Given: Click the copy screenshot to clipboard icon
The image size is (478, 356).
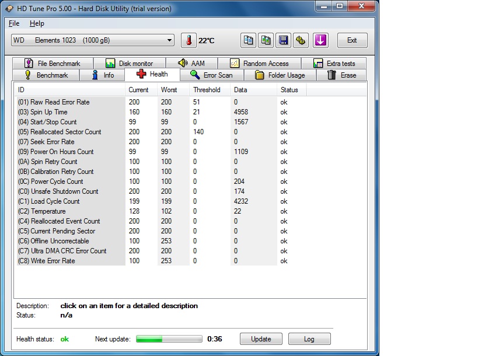Looking at the screenshot, I should (266, 40).
